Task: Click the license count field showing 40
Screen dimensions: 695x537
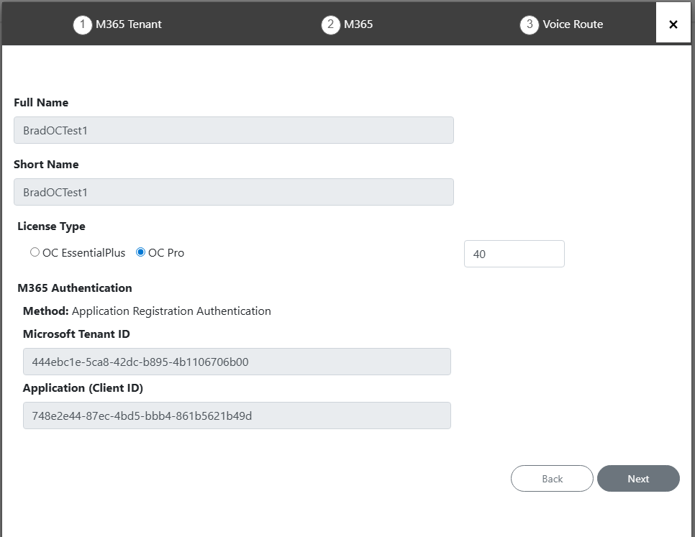Action: click(x=514, y=254)
